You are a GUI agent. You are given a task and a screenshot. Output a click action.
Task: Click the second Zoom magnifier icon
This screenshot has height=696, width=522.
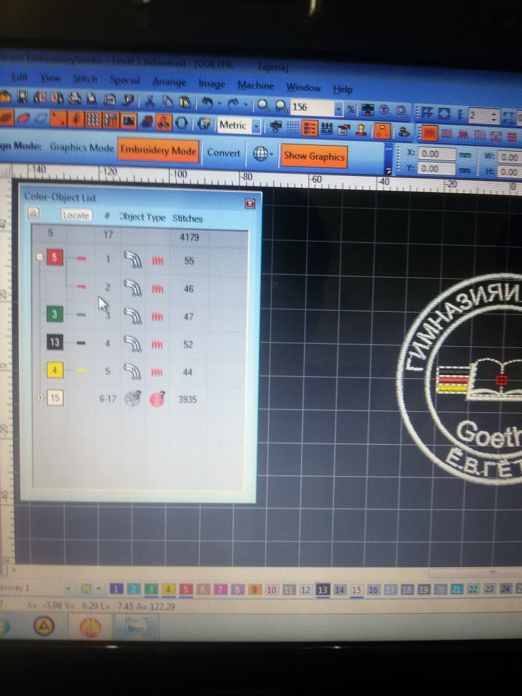(x=281, y=107)
